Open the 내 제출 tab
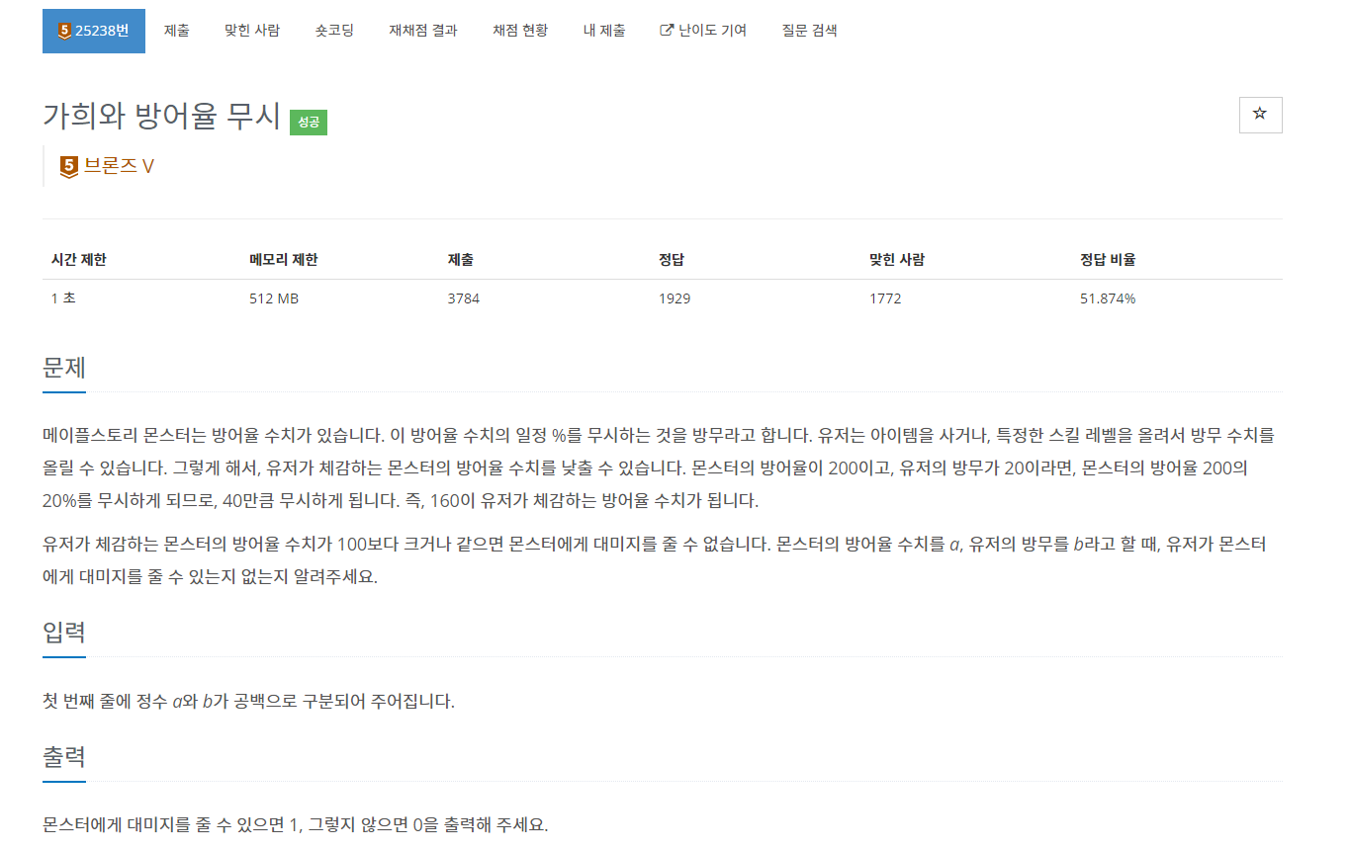 tap(604, 31)
